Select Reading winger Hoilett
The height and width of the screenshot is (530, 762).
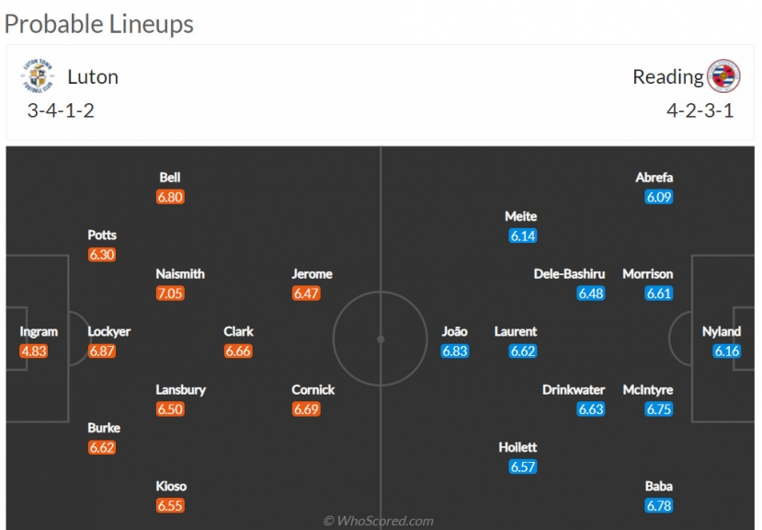tap(517, 447)
